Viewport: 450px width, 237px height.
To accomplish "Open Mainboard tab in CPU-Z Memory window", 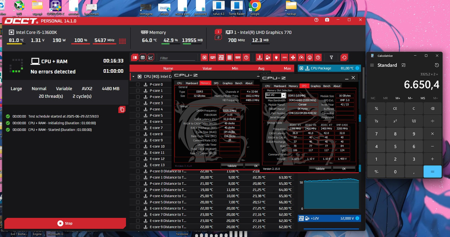I will pyautogui.click(x=192, y=83).
